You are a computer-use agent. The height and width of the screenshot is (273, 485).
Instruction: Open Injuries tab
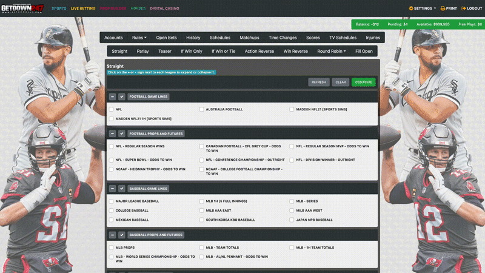(373, 38)
